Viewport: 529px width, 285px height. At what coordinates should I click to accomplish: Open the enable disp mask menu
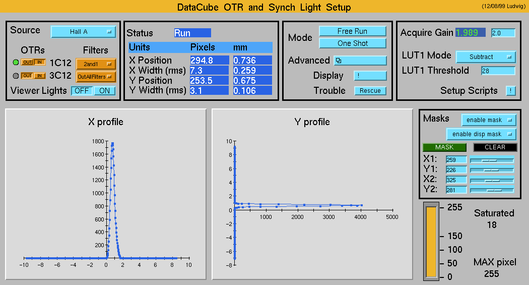point(481,134)
